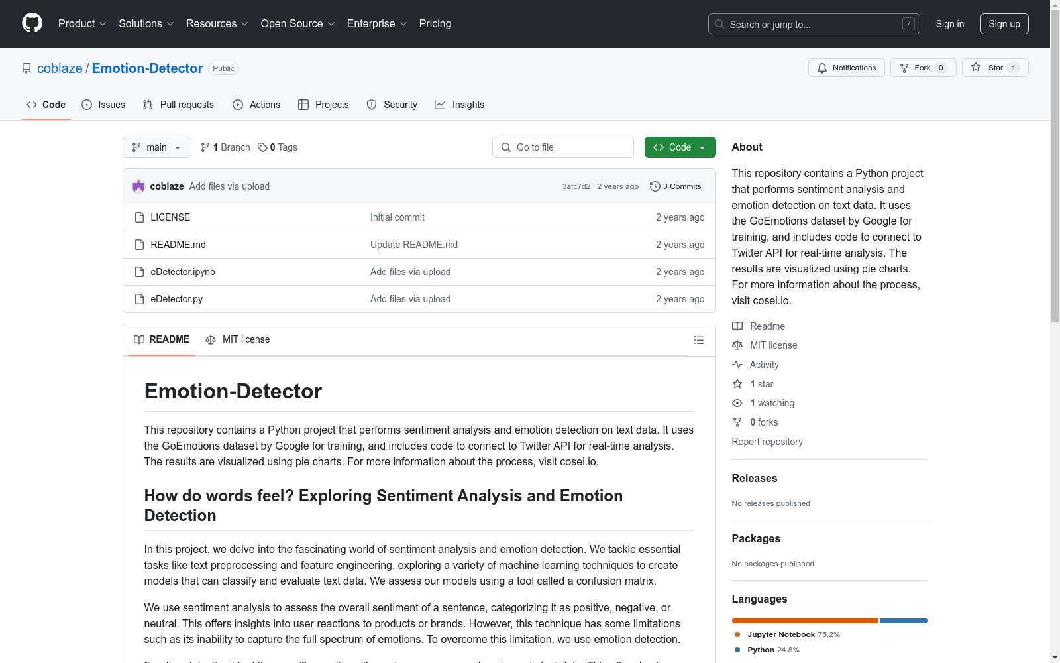Open the green Code dropdown button
Screen dimensions: 1060x663
tap(680, 147)
